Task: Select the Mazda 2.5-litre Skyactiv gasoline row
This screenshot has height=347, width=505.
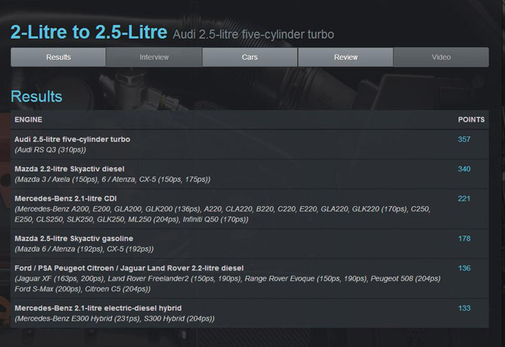Action: pyautogui.click(x=250, y=244)
